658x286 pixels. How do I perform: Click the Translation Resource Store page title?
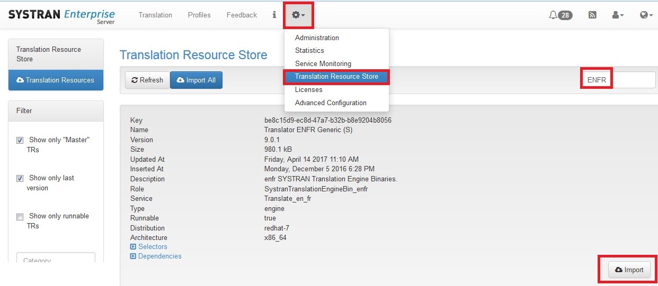(x=193, y=55)
